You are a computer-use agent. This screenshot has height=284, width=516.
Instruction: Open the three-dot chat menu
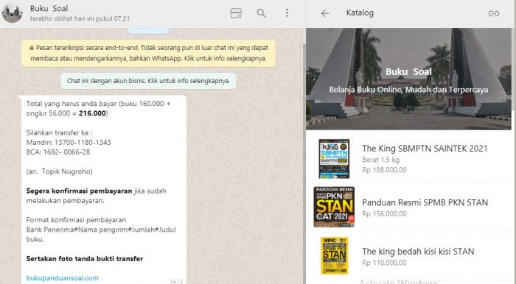coord(287,13)
